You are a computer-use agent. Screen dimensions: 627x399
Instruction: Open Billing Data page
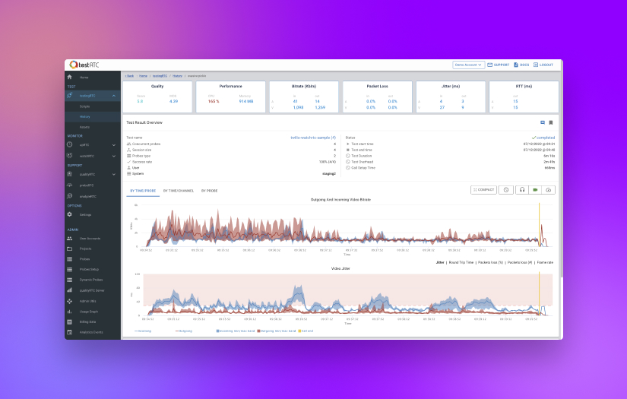click(x=87, y=321)
